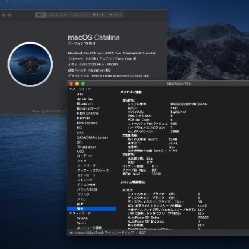Screen dimensions: 249x249
Task: Click the グラフィックス Intel Iris Plus line
Action: [x=108, y=76]
